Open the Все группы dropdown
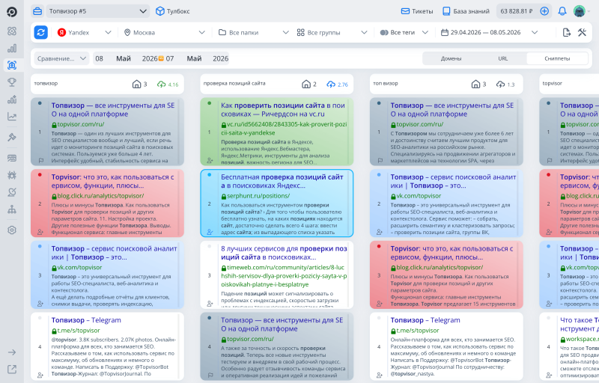Screen dimensions: 599x383 (x=332, y=32)
